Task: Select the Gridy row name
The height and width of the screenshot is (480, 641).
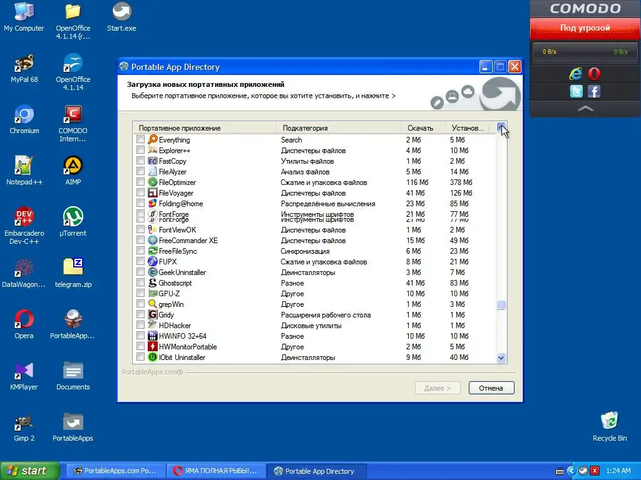Action: [x=166, y=315]
